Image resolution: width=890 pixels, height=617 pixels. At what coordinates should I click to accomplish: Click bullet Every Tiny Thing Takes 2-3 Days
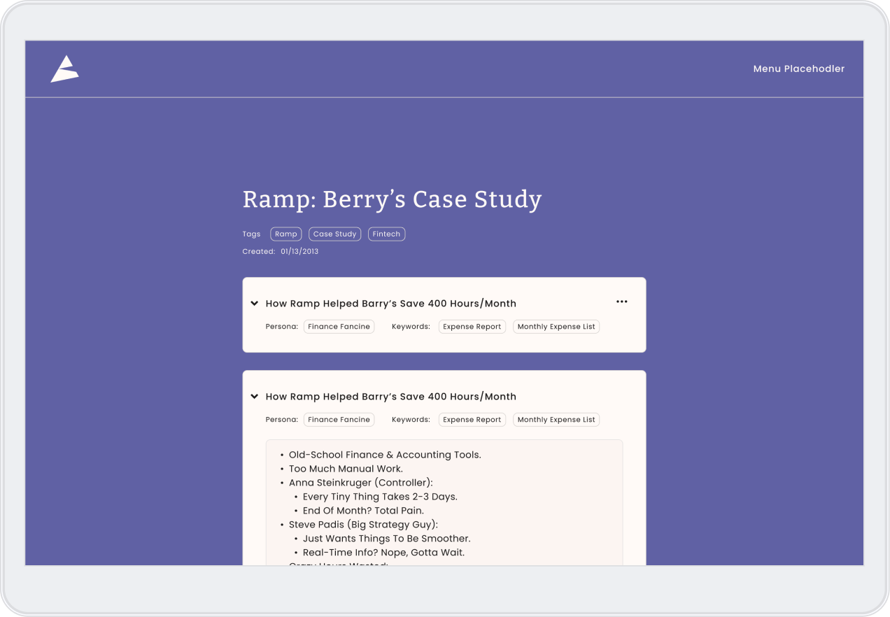[x=380, y=497]
